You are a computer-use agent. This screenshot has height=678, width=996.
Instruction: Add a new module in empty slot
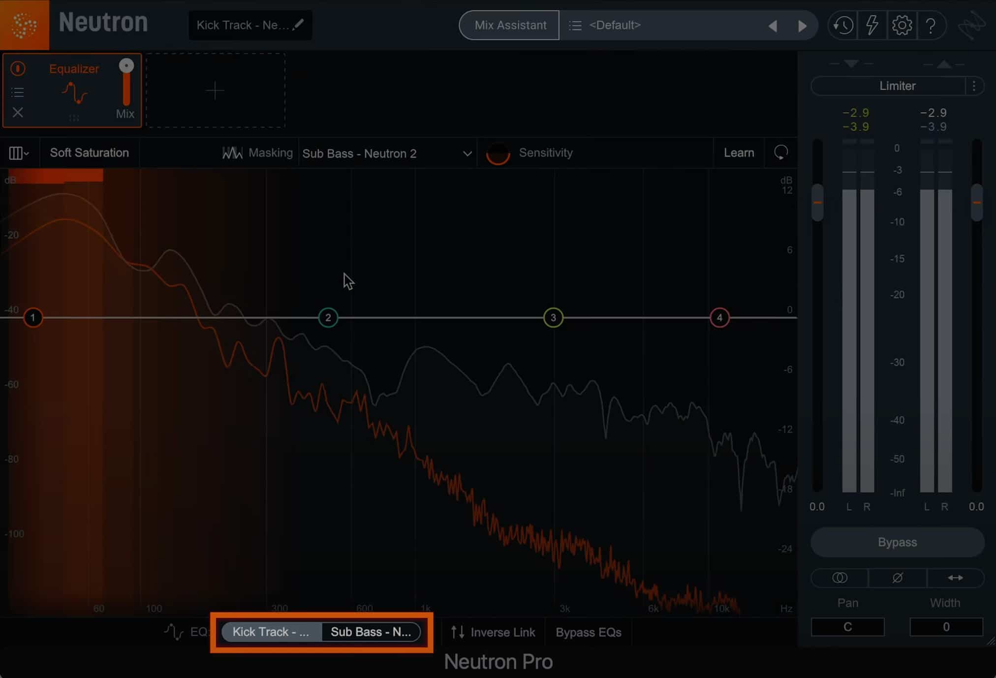point(215,91)
